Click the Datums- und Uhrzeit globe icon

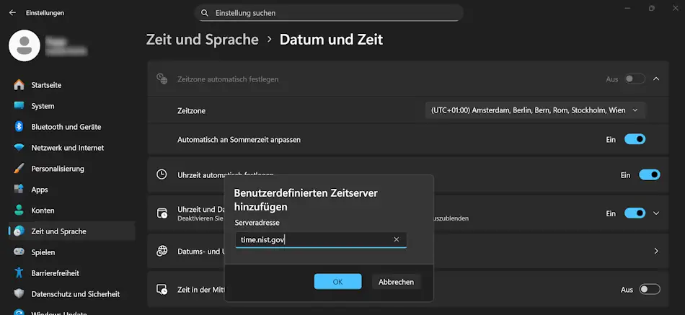coord(162,251)
